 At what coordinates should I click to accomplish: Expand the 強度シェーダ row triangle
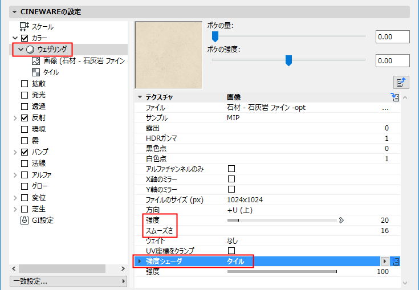pyautogui.click(x=140, y=261)
